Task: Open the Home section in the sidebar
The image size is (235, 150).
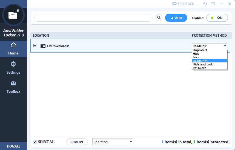Action: coord(13,49)
